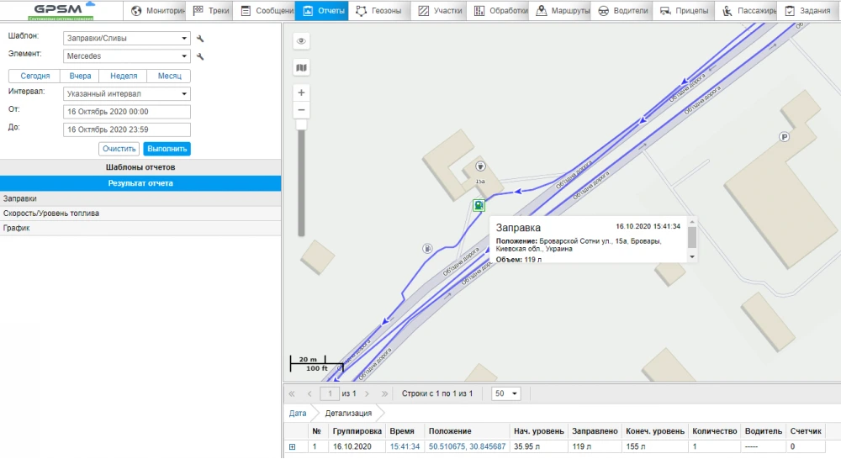This screenshot has width=841, height=459.
Task: Expand row 1 with plus icon
Action: point(293,446)
